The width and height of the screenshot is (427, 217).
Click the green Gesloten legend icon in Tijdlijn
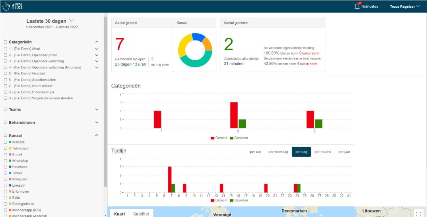232,200
